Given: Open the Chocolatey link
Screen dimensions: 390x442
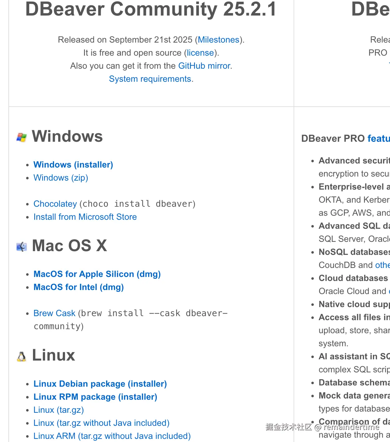Looking at the screenshot, I should tap(55, 204).
